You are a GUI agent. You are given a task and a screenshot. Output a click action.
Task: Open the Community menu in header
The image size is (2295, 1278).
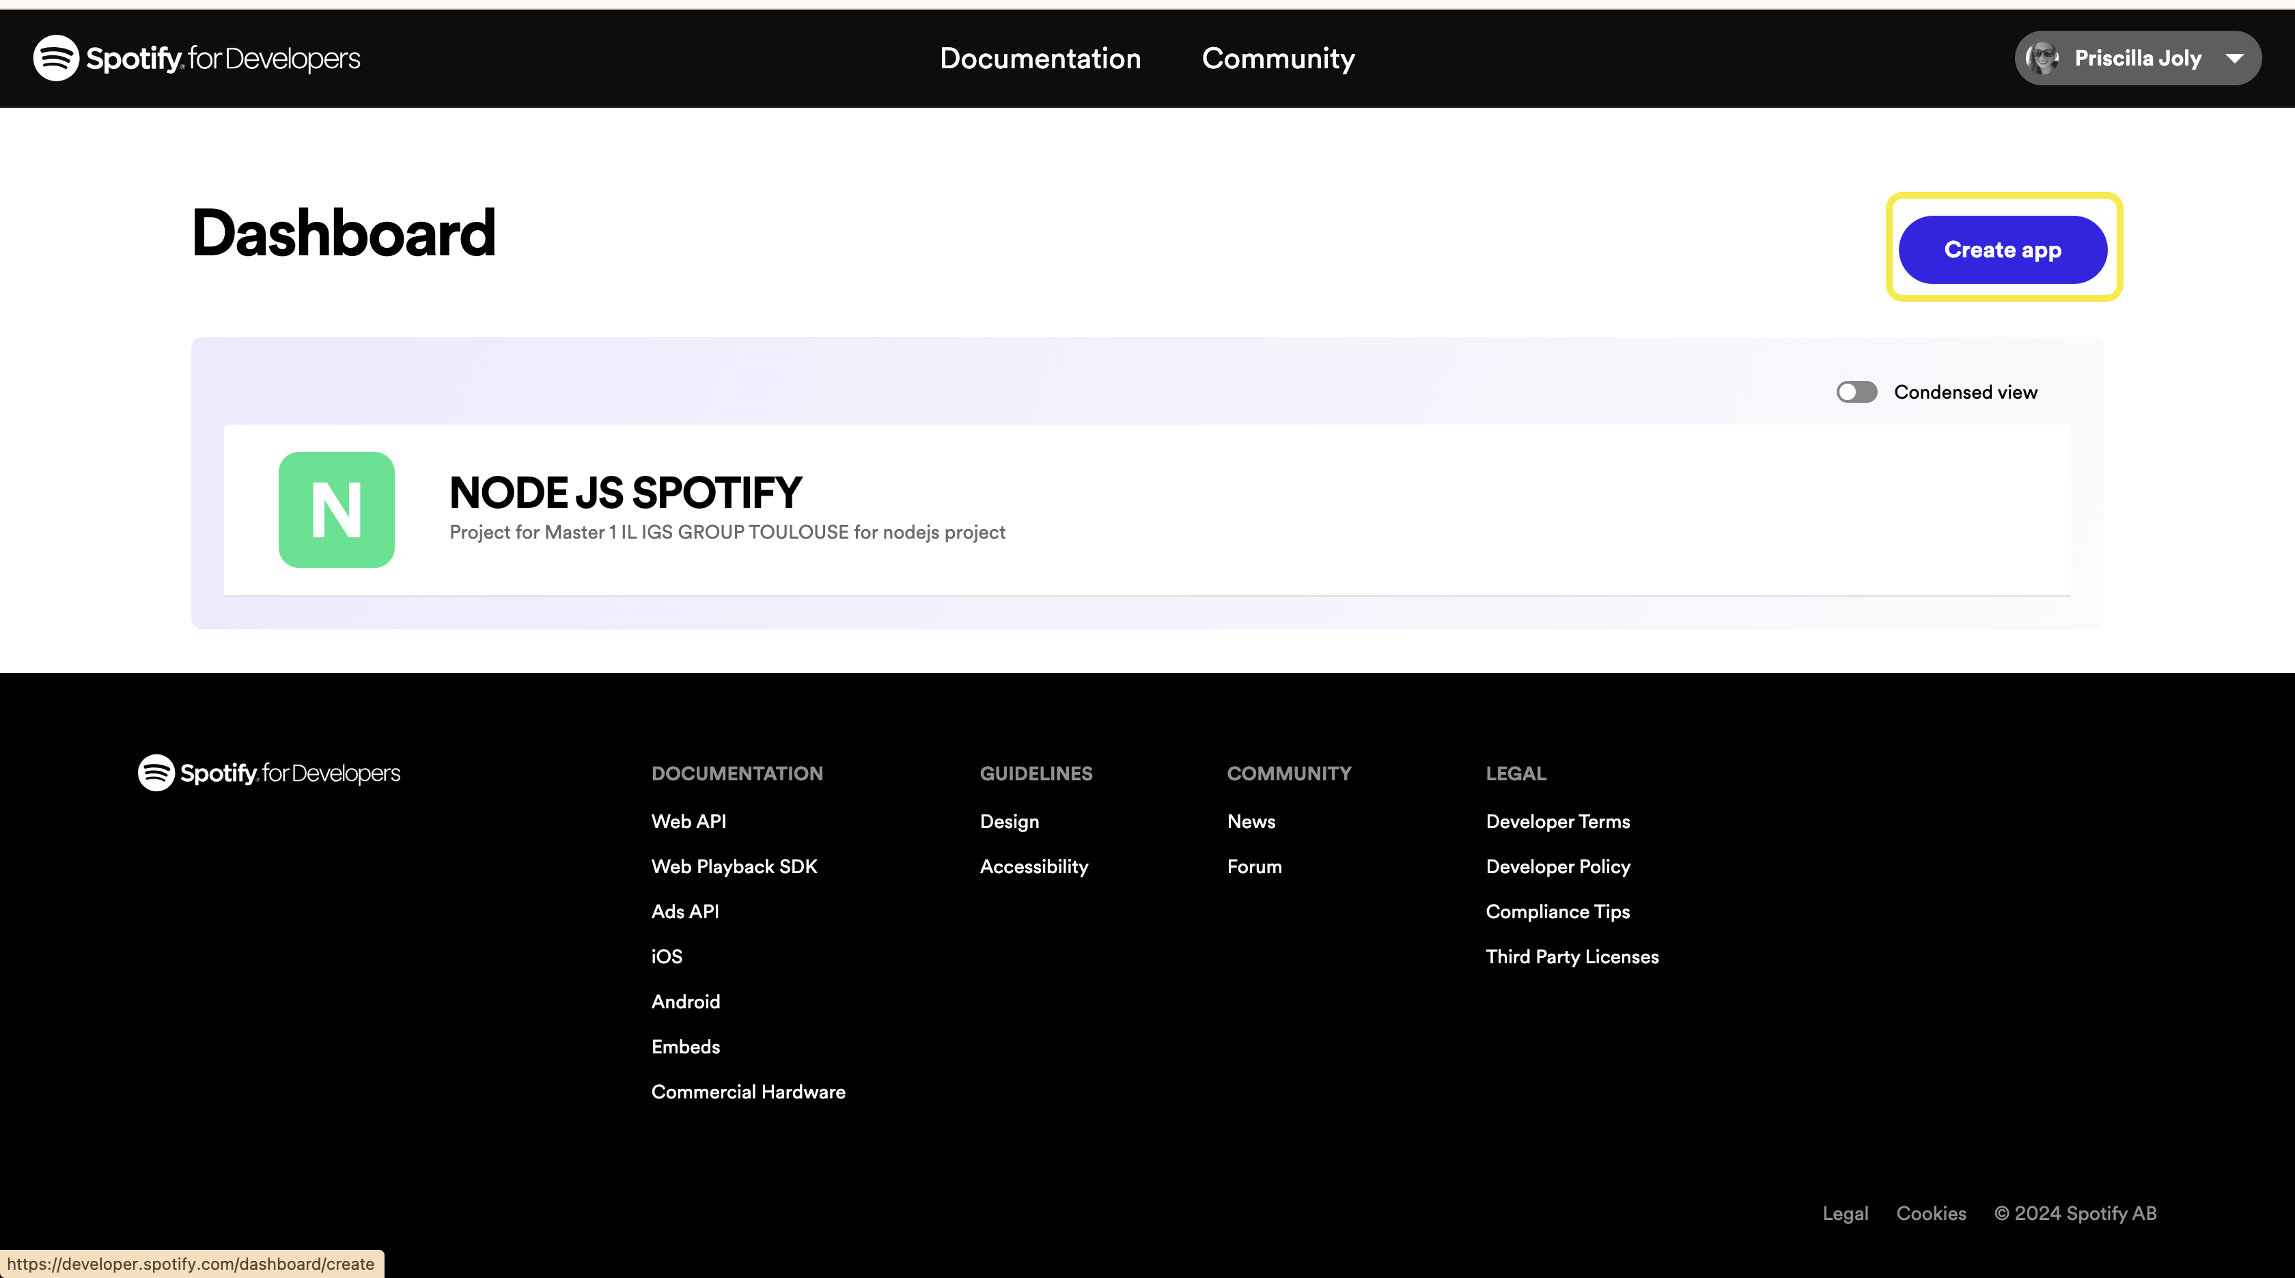coord(1277,58)
